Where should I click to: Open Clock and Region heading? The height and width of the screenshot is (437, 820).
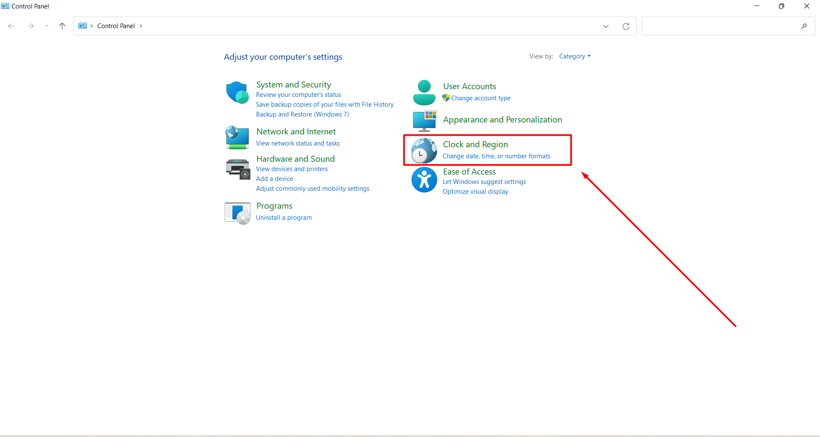475,144
